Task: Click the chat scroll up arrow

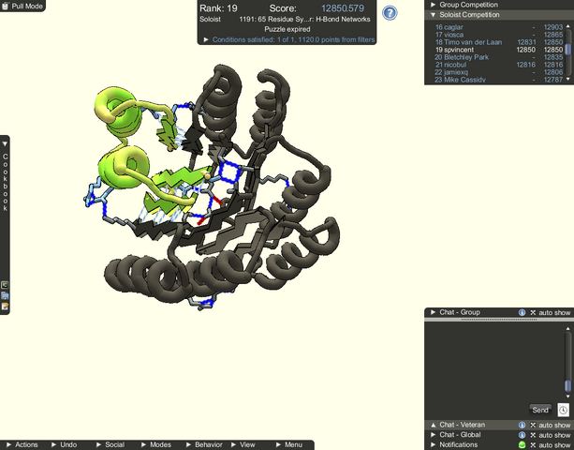Action: 568,329
